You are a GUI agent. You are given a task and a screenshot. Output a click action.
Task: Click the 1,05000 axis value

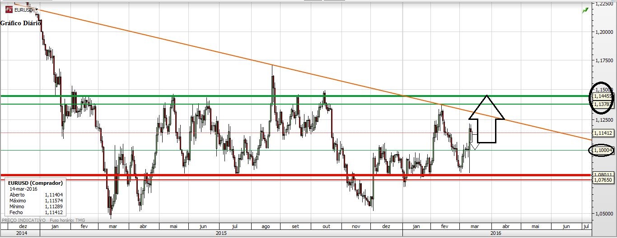pos(604,214)
